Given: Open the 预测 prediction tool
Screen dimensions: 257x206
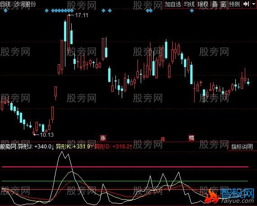Looking at the screenshot, I should pos(234,4).
